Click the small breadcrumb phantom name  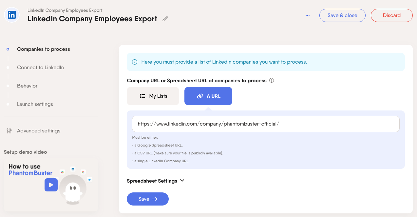point(65,10)
